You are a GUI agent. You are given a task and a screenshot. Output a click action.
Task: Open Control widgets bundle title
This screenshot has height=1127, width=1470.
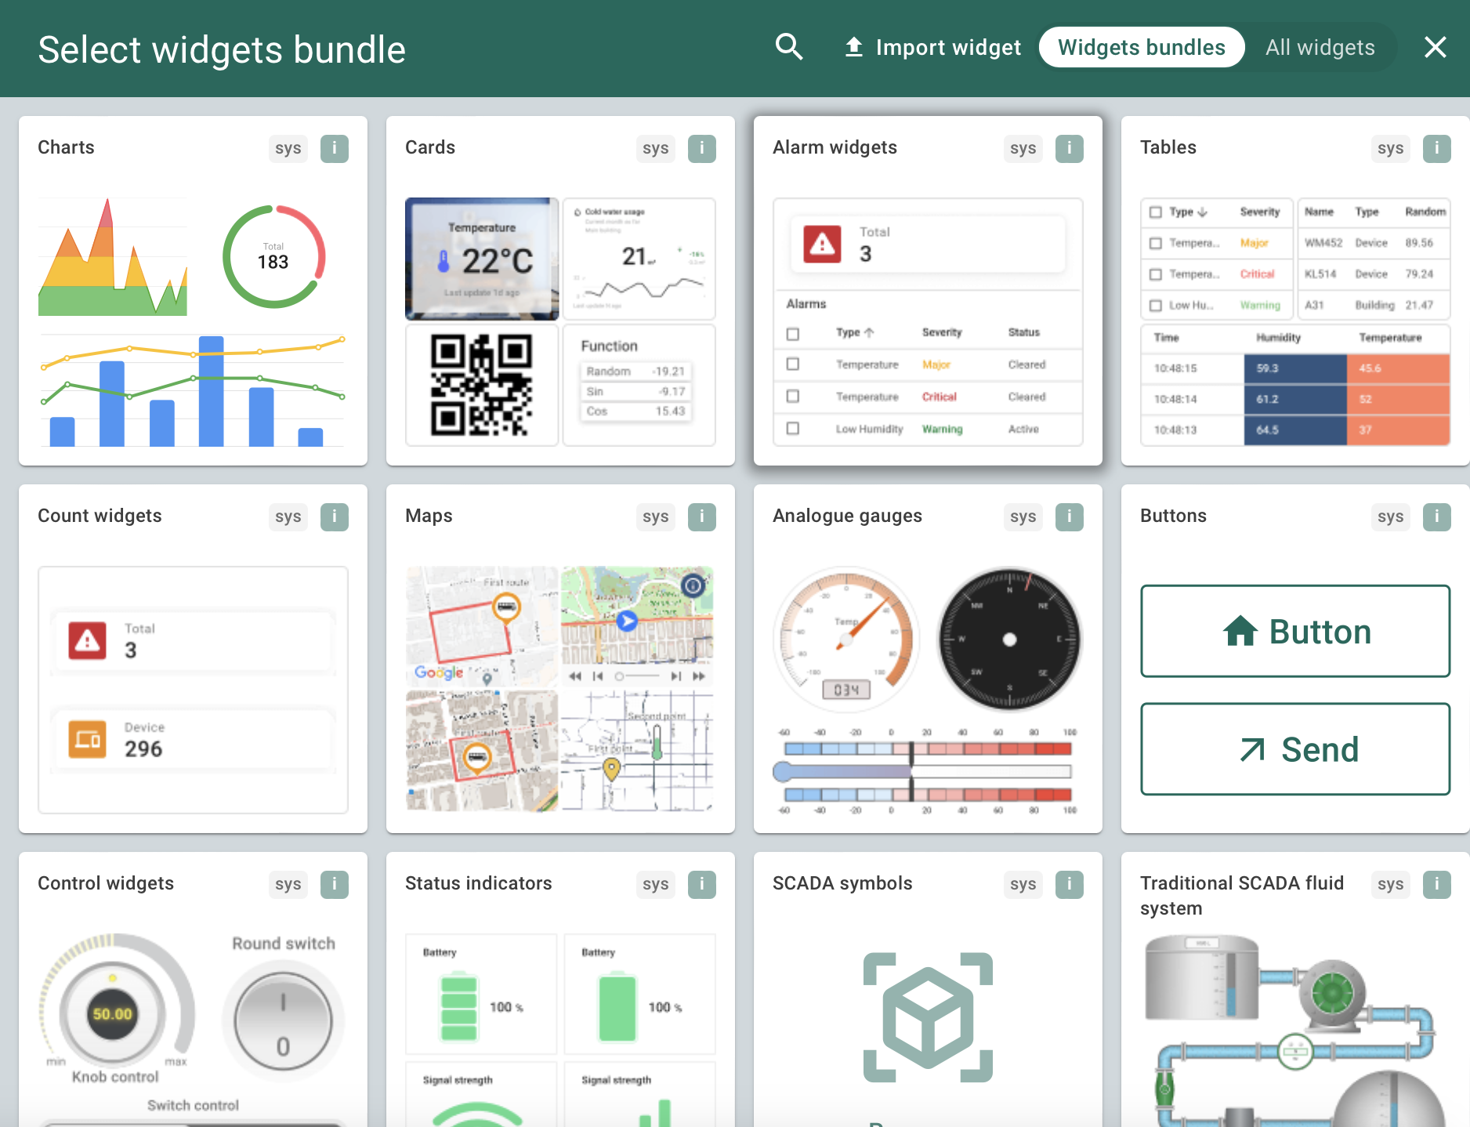tap(106, 883)
